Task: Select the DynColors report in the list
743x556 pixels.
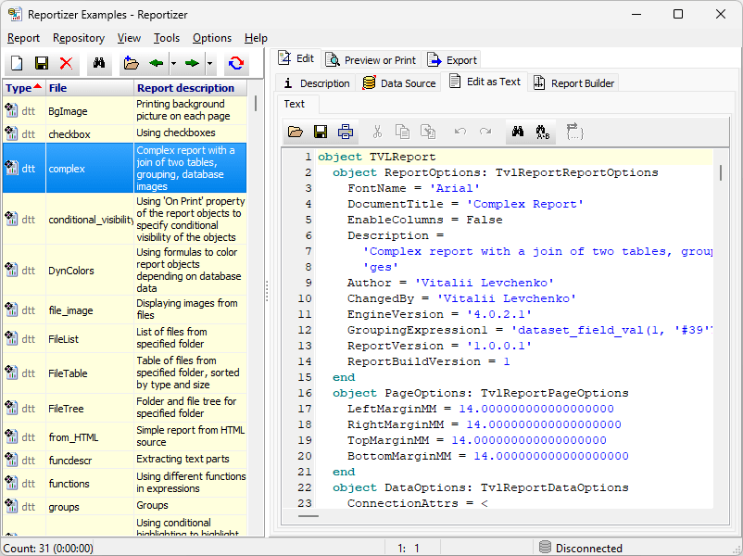Action: pyautogui.click(x=70, y=271)
